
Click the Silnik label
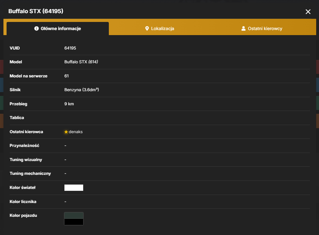tap(15, 90)
